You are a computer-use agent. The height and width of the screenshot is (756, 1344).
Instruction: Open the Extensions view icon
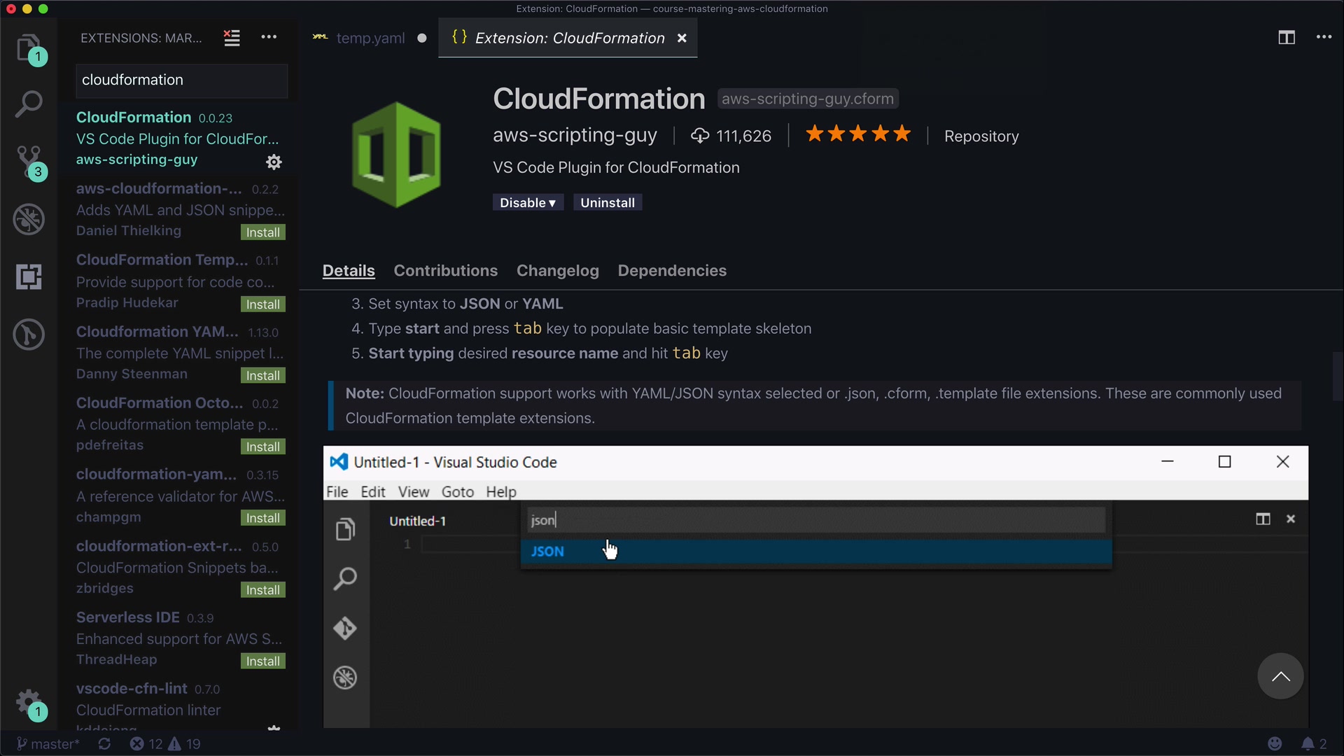click(x=29, y=277)
